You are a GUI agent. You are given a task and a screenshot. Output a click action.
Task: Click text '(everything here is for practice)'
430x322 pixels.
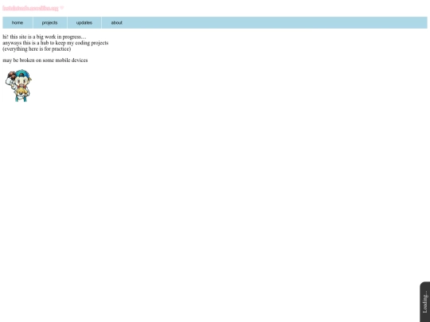click(x=37, y=48)
